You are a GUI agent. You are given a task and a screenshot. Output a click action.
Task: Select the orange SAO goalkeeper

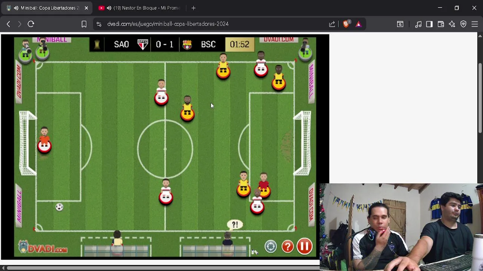click(x=44, y=140)
